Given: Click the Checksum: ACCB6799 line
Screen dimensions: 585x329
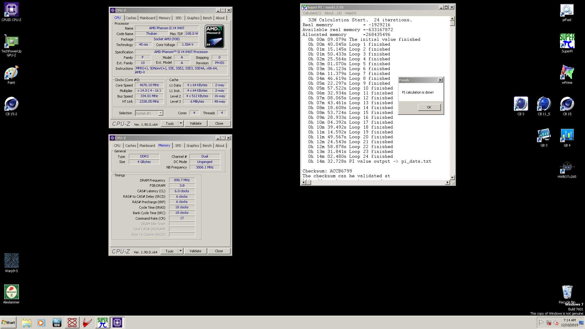Looking at the screenshot, I should [327, 171].
